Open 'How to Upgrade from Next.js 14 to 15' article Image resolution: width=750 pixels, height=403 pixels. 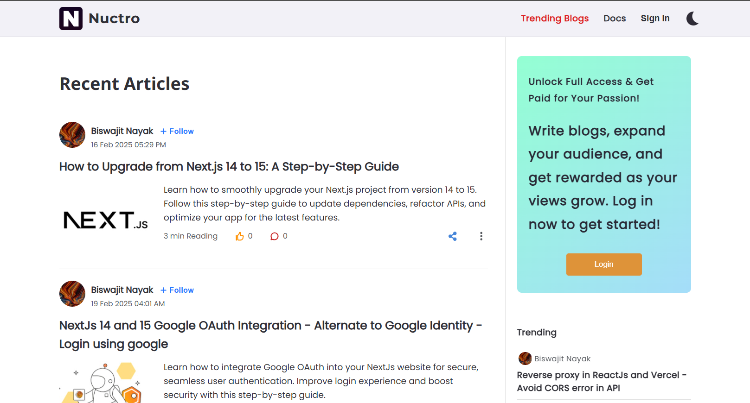pyautogui.click(x=229, y=167)
